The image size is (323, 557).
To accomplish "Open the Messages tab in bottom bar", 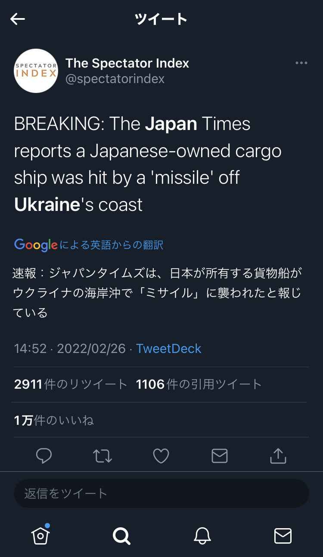I will (283, 536).
